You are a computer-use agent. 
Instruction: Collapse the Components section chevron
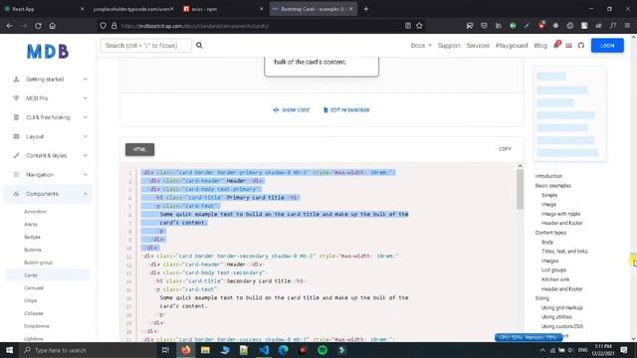(86, 194)
